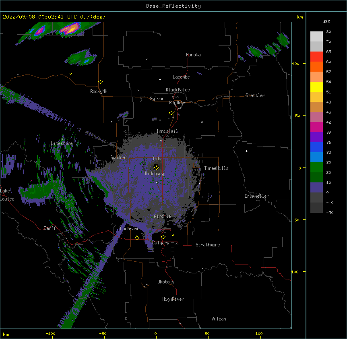Image resolution: width=347 pixels, height=339 pixels.
Task: Pick the blue 33-36 dBZ legend swatch
Action: [x=316, y=147]
